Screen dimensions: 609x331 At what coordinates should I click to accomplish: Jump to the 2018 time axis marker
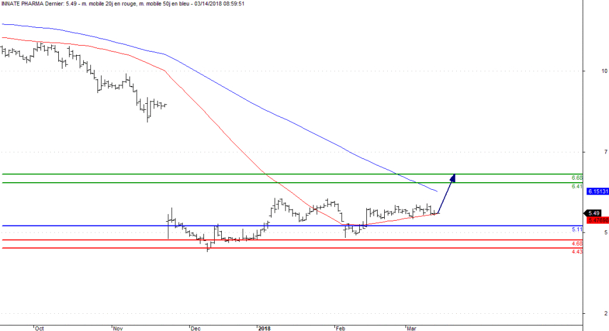[x=264, y=327]
